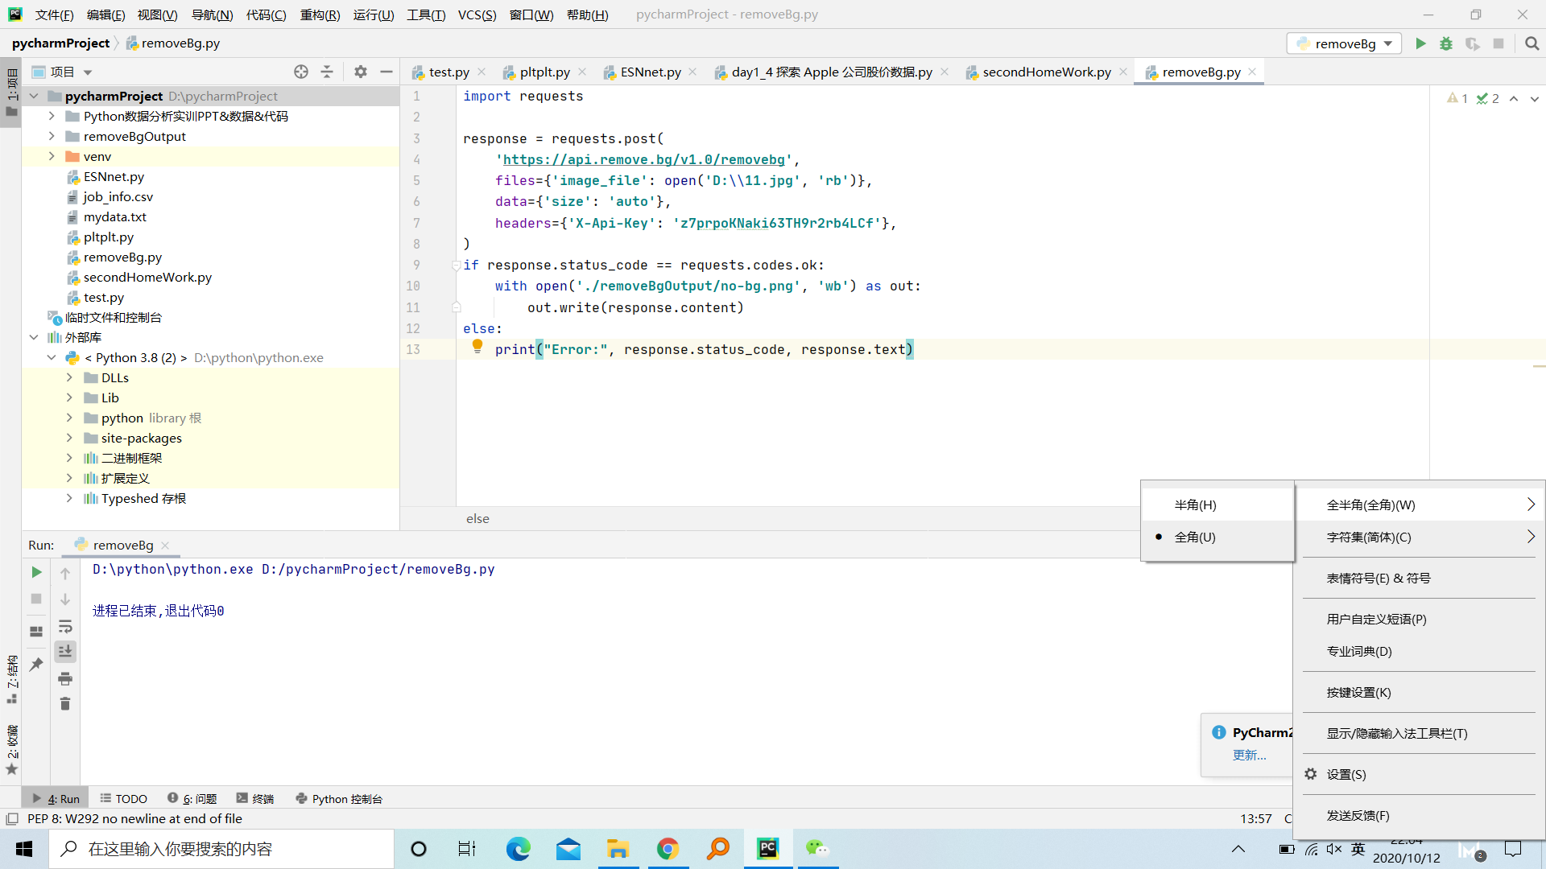The width and height of the screenshot is (1546, 869).
Task: Expand the venv folder in project tree
Action: (51, 156)
